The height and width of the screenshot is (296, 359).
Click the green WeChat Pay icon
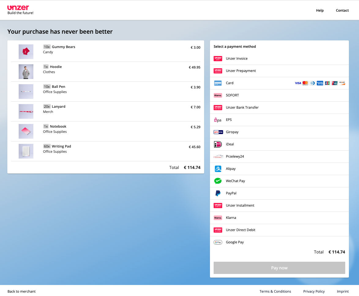pyautogui.click(x=218, y=181)
